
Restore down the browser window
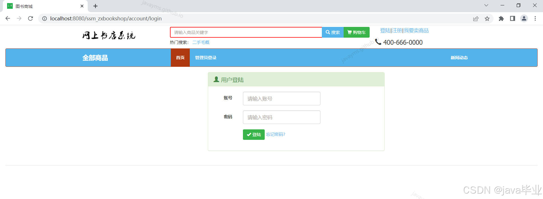(x=518, y=5)
